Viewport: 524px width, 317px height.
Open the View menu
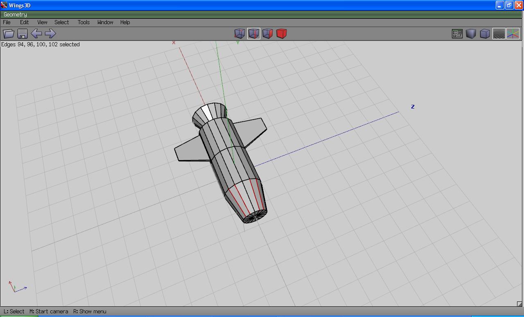click(x=42, y=23)
